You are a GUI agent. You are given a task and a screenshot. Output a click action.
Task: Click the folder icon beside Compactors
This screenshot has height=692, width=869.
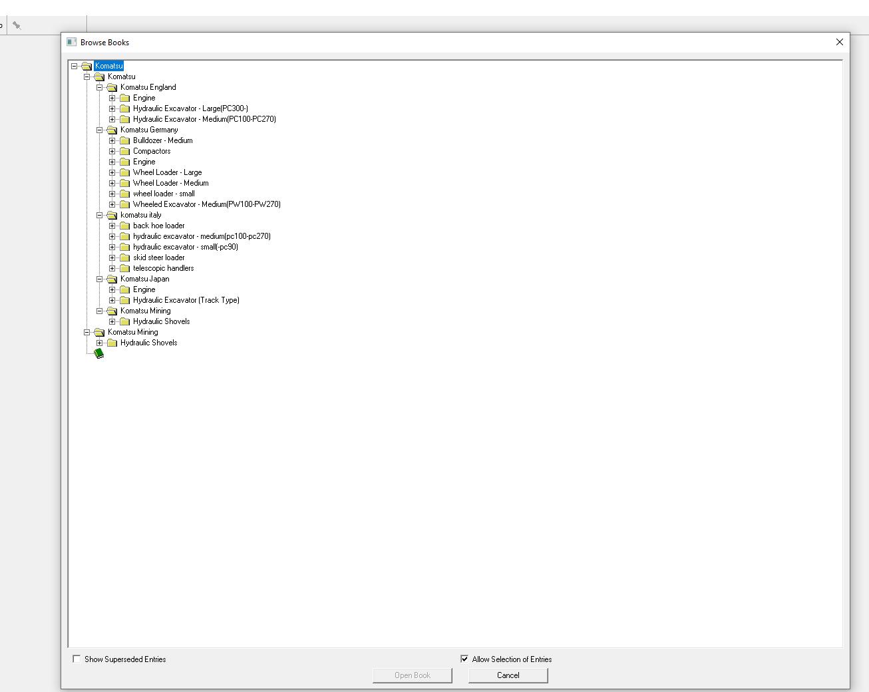tap(124, 151)
